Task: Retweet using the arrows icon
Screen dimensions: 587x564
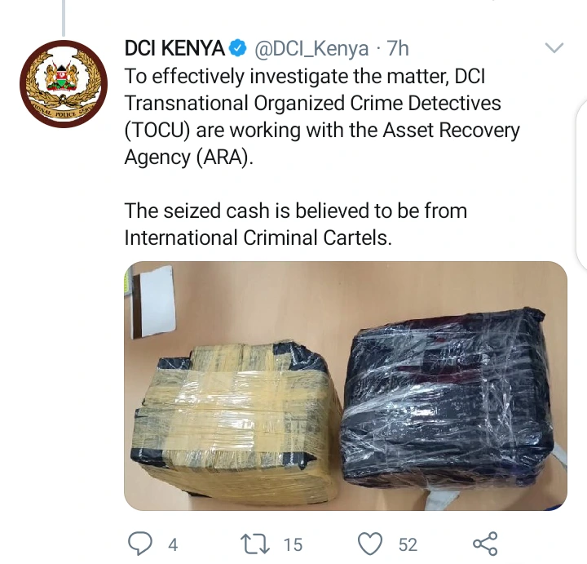Action: (254, 544)
